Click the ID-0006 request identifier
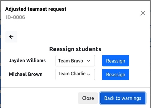Image resolution: width=151 pixels, height=108 pixels. click(16, 17)
